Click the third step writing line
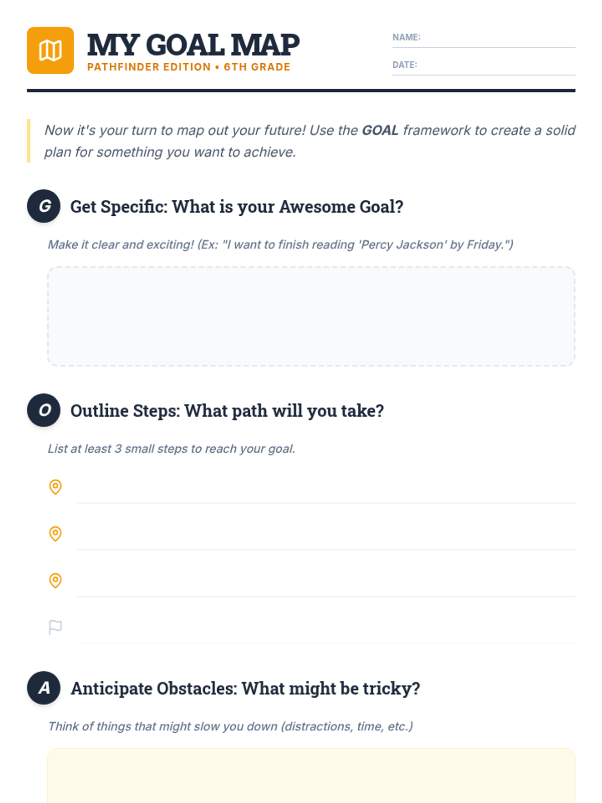Image resolution: width=602 pixels, height=803 pixels. click(326, 586)
